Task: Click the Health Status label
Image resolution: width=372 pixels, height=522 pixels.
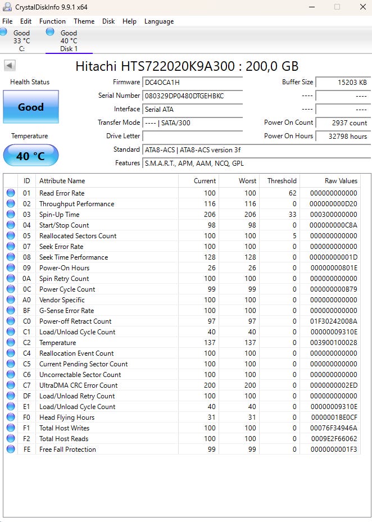Action: 30,82
